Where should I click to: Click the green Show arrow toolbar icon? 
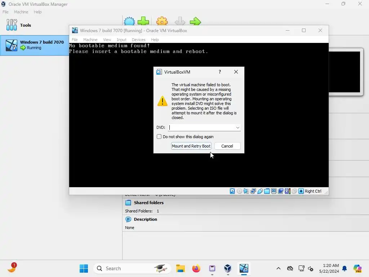pyautogui.click(x=195, y=21)
